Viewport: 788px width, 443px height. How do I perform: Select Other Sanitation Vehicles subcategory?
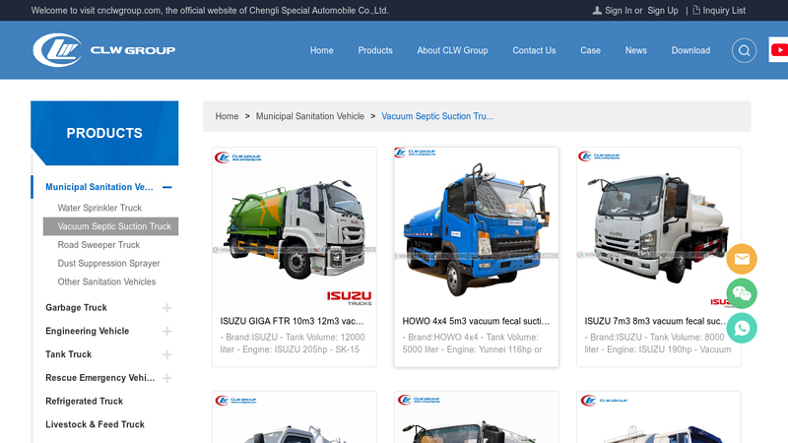106,282
